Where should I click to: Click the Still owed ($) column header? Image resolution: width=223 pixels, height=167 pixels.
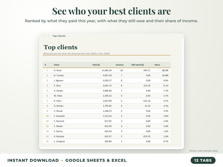pyautogui.click(x=138, y=65)
